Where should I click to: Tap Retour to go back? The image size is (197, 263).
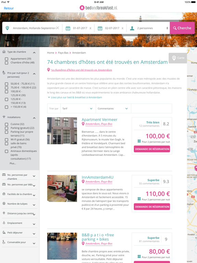9,8
